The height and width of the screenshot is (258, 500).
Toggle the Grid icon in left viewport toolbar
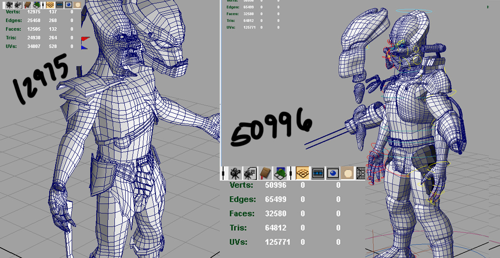pos(50,5)
